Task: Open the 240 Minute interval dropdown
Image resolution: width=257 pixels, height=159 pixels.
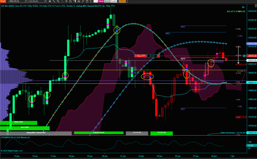Action: pyautogui.click(x=37, y=1)
